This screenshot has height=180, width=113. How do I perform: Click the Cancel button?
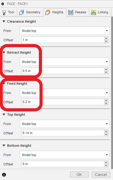pos(101,175)
